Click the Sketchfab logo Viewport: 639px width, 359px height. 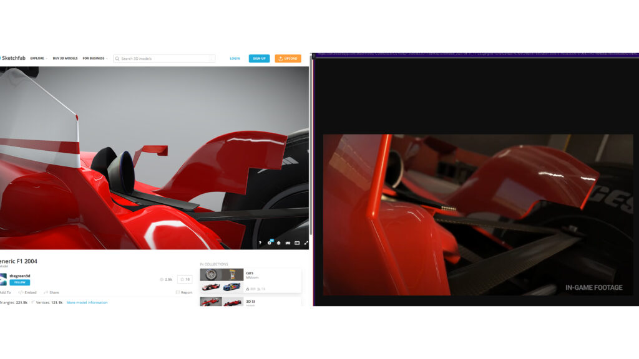[x=14, y=59]
